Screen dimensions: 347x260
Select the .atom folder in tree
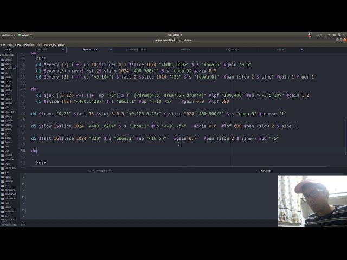click(8, 64)
